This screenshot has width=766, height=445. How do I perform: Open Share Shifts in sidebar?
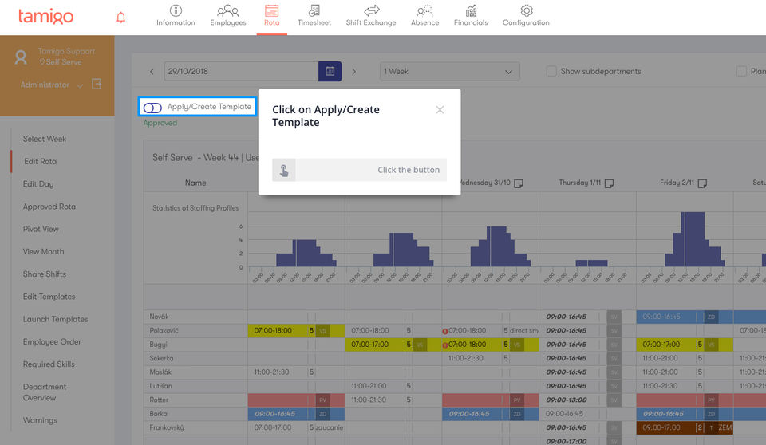pos(44,274)
